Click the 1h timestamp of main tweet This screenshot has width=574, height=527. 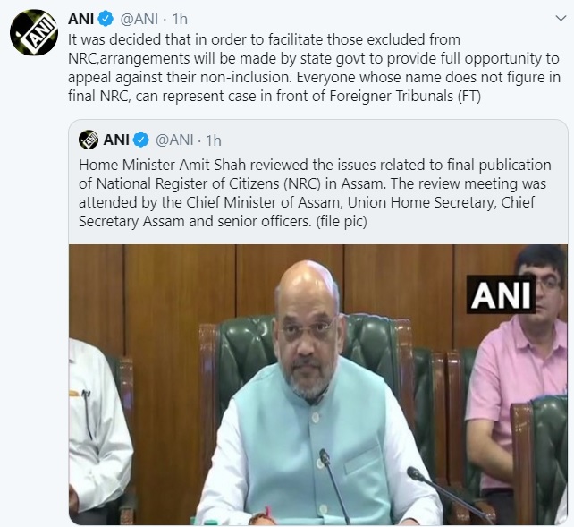[180, 19]
